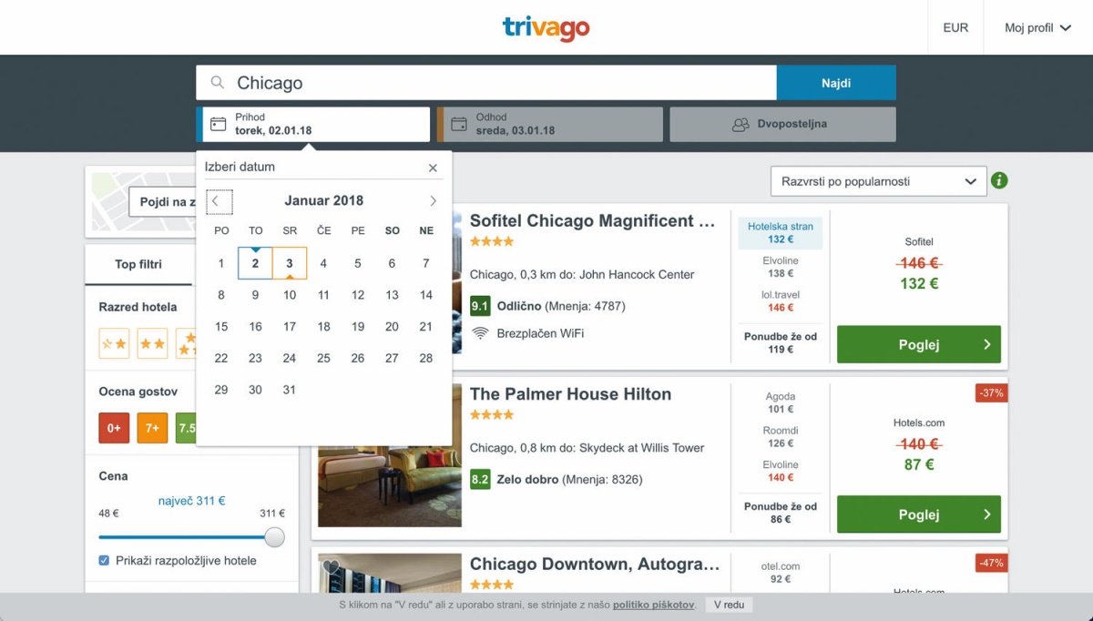Select January 20 in the calendar
Viewport: 1093px width, 621px height.
392,327
